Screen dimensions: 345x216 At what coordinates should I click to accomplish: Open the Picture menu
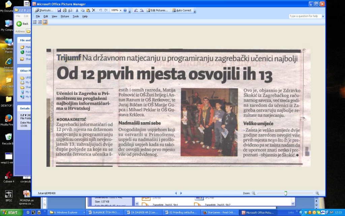pos(65,16)
